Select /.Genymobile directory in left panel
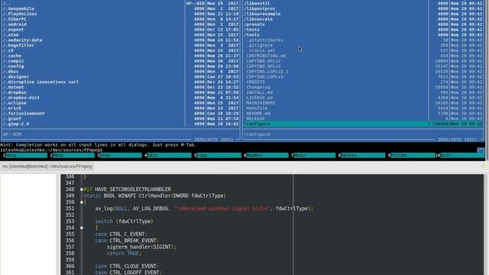The height and width of the screenshot is (275, 489). 18,8
